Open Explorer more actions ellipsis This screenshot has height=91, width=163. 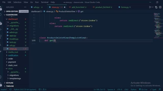pyautogui.click(x=25, y=7)
